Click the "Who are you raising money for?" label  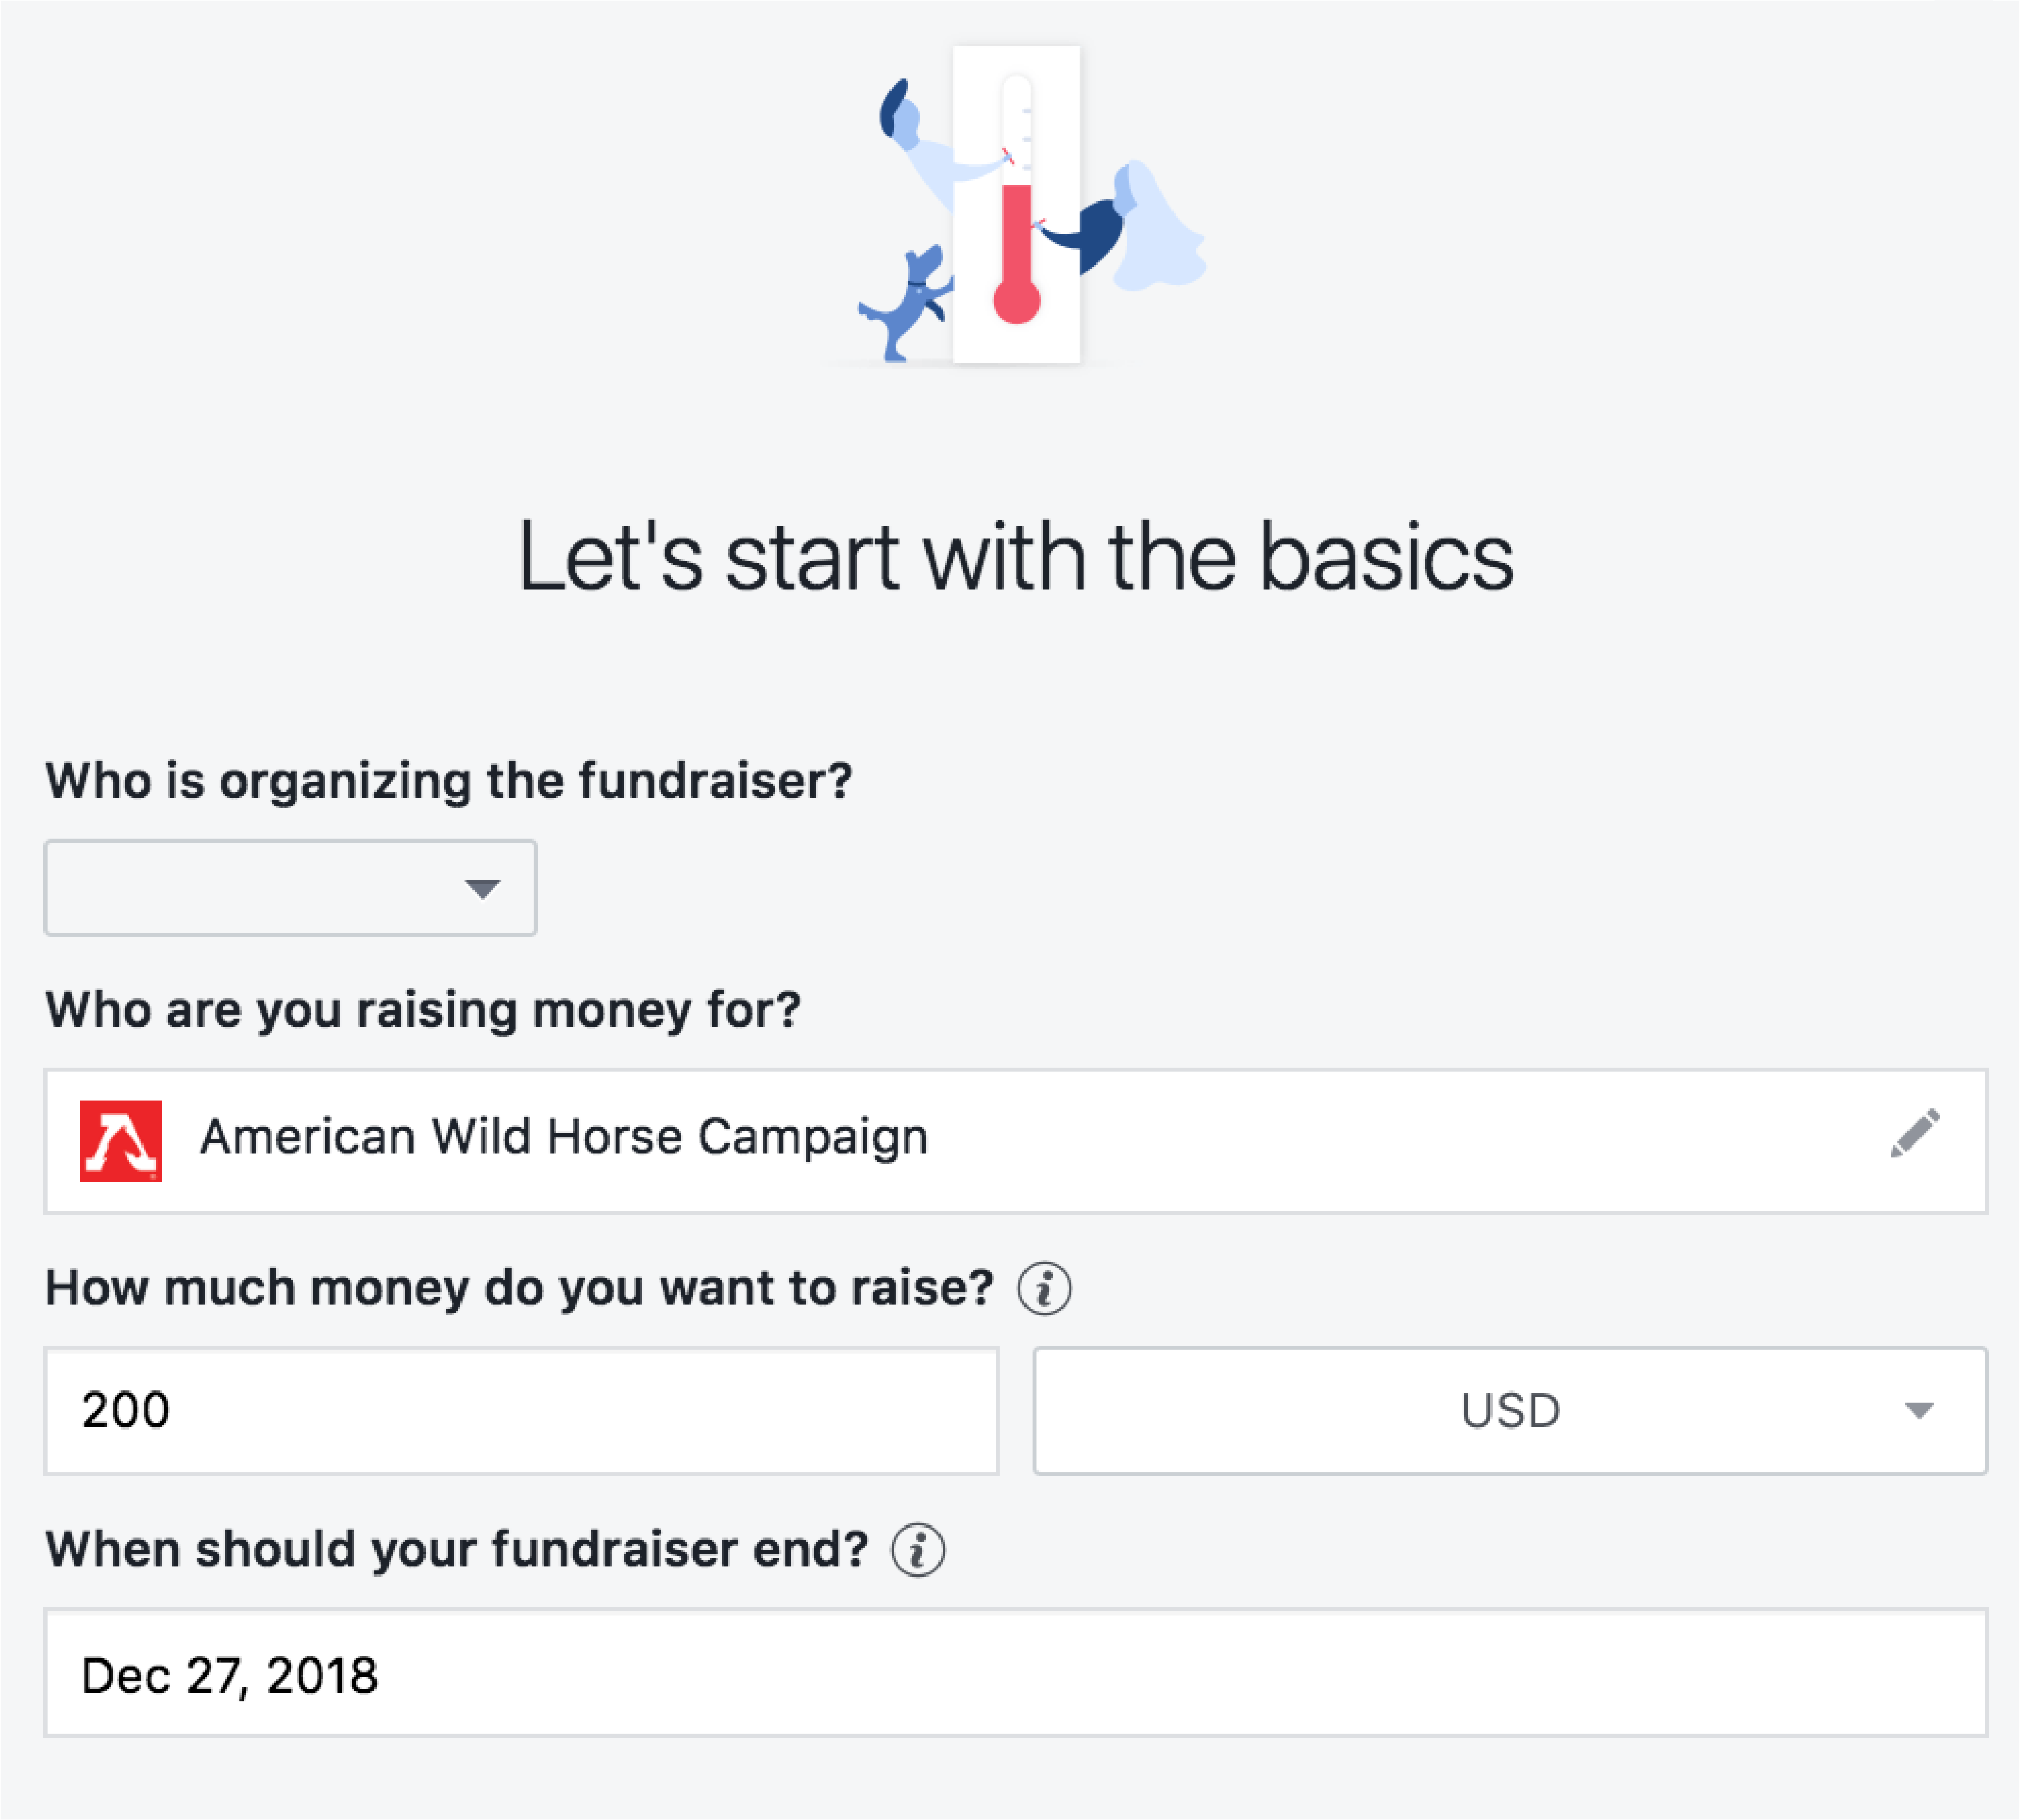(x=423, y=1010)
